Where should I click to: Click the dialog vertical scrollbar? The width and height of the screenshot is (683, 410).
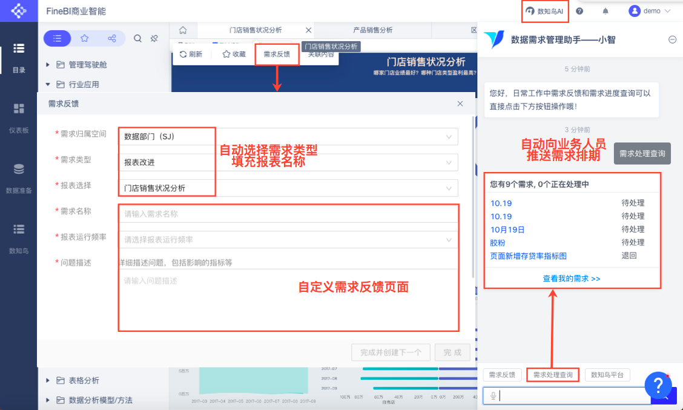[473, 197]
